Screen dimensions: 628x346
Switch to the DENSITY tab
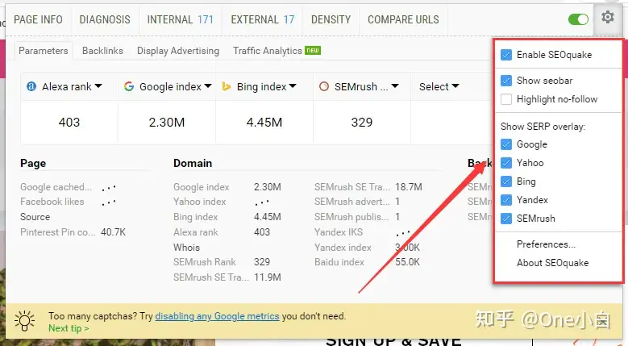(331, 19)
